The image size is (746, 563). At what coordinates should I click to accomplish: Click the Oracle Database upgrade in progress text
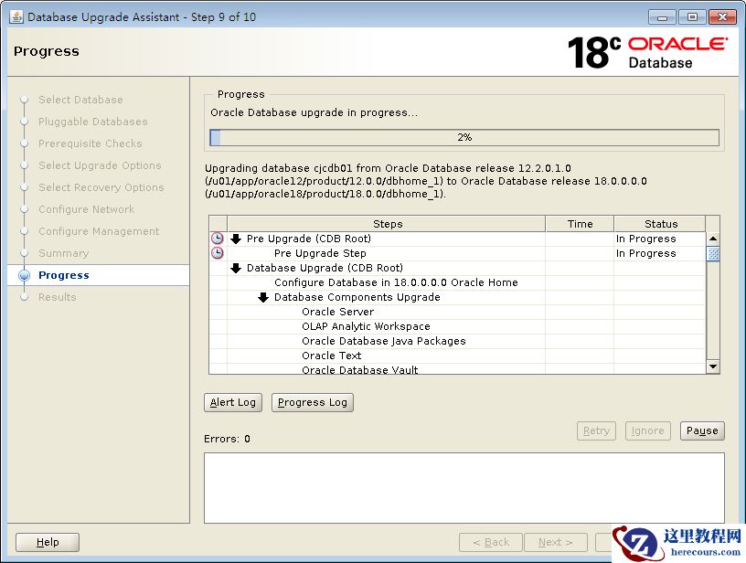314,112
